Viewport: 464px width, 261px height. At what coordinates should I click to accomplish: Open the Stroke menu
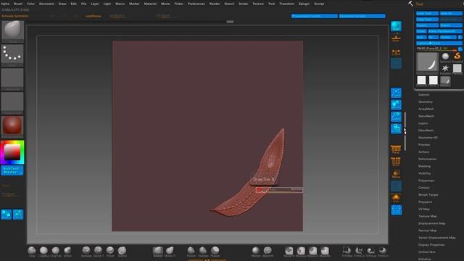click(243, 4)
